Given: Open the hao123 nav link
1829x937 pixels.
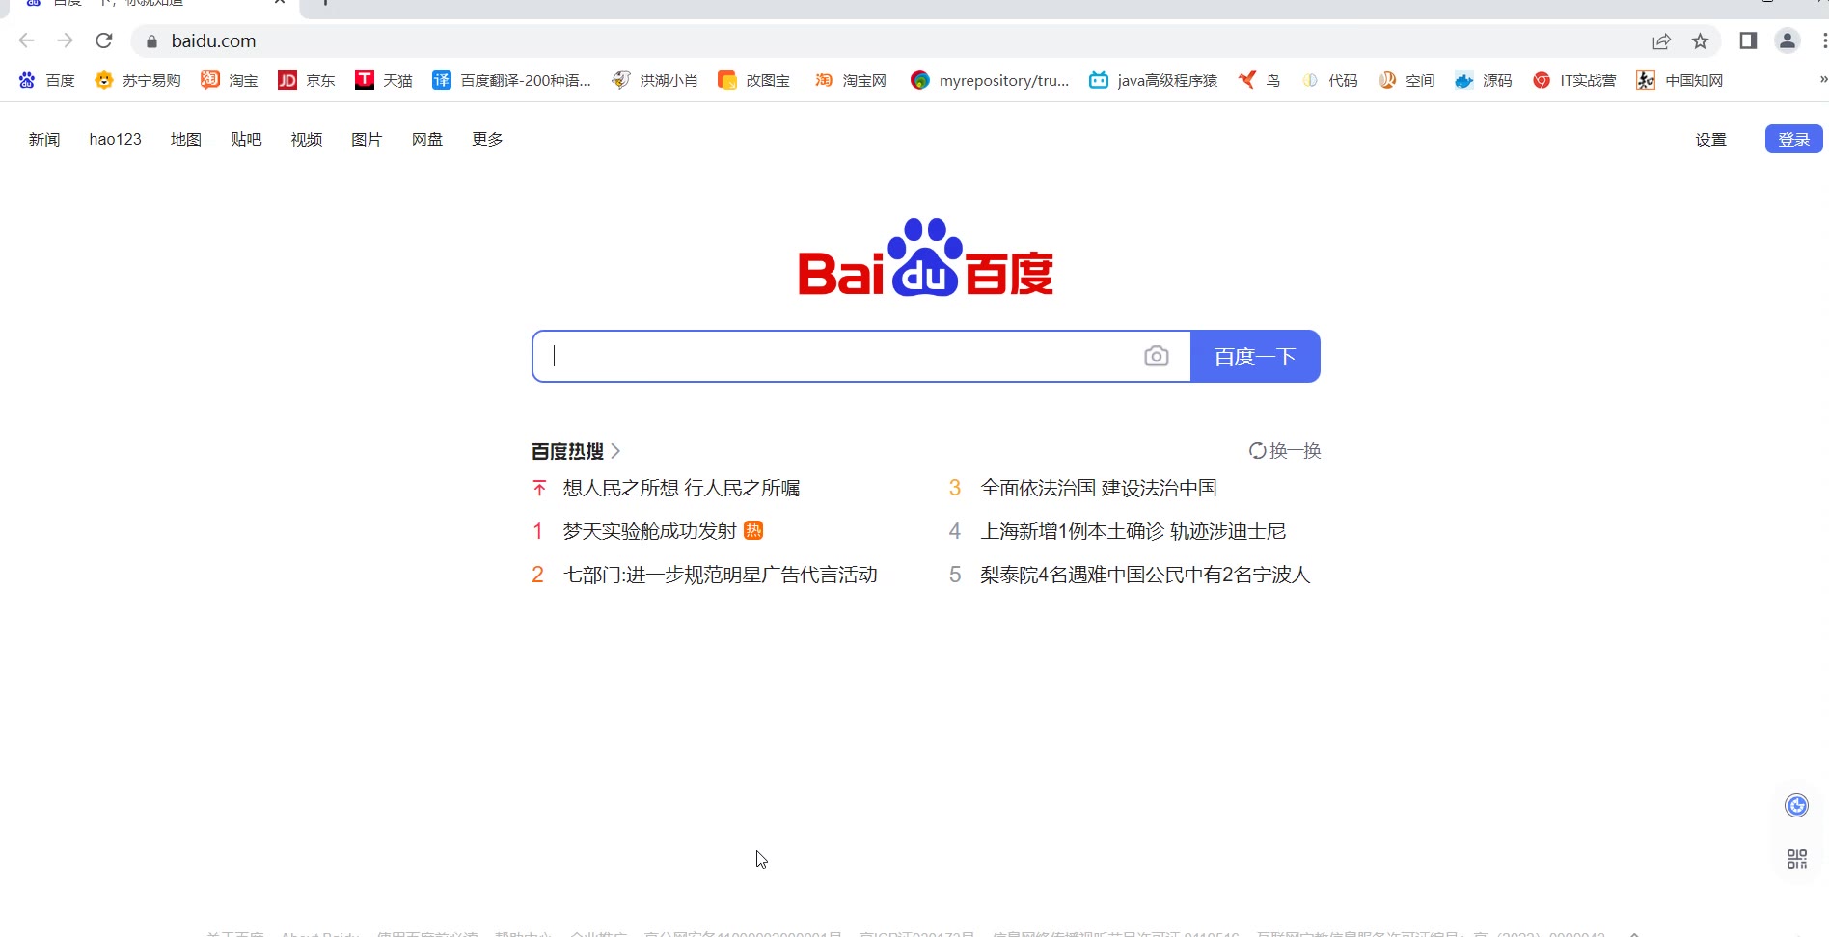Looking at the screenshot, I should (x=115, y=139).
